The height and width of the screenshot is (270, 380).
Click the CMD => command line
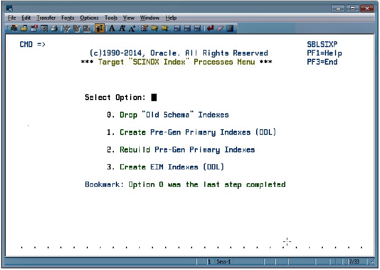tap(33, 44)
